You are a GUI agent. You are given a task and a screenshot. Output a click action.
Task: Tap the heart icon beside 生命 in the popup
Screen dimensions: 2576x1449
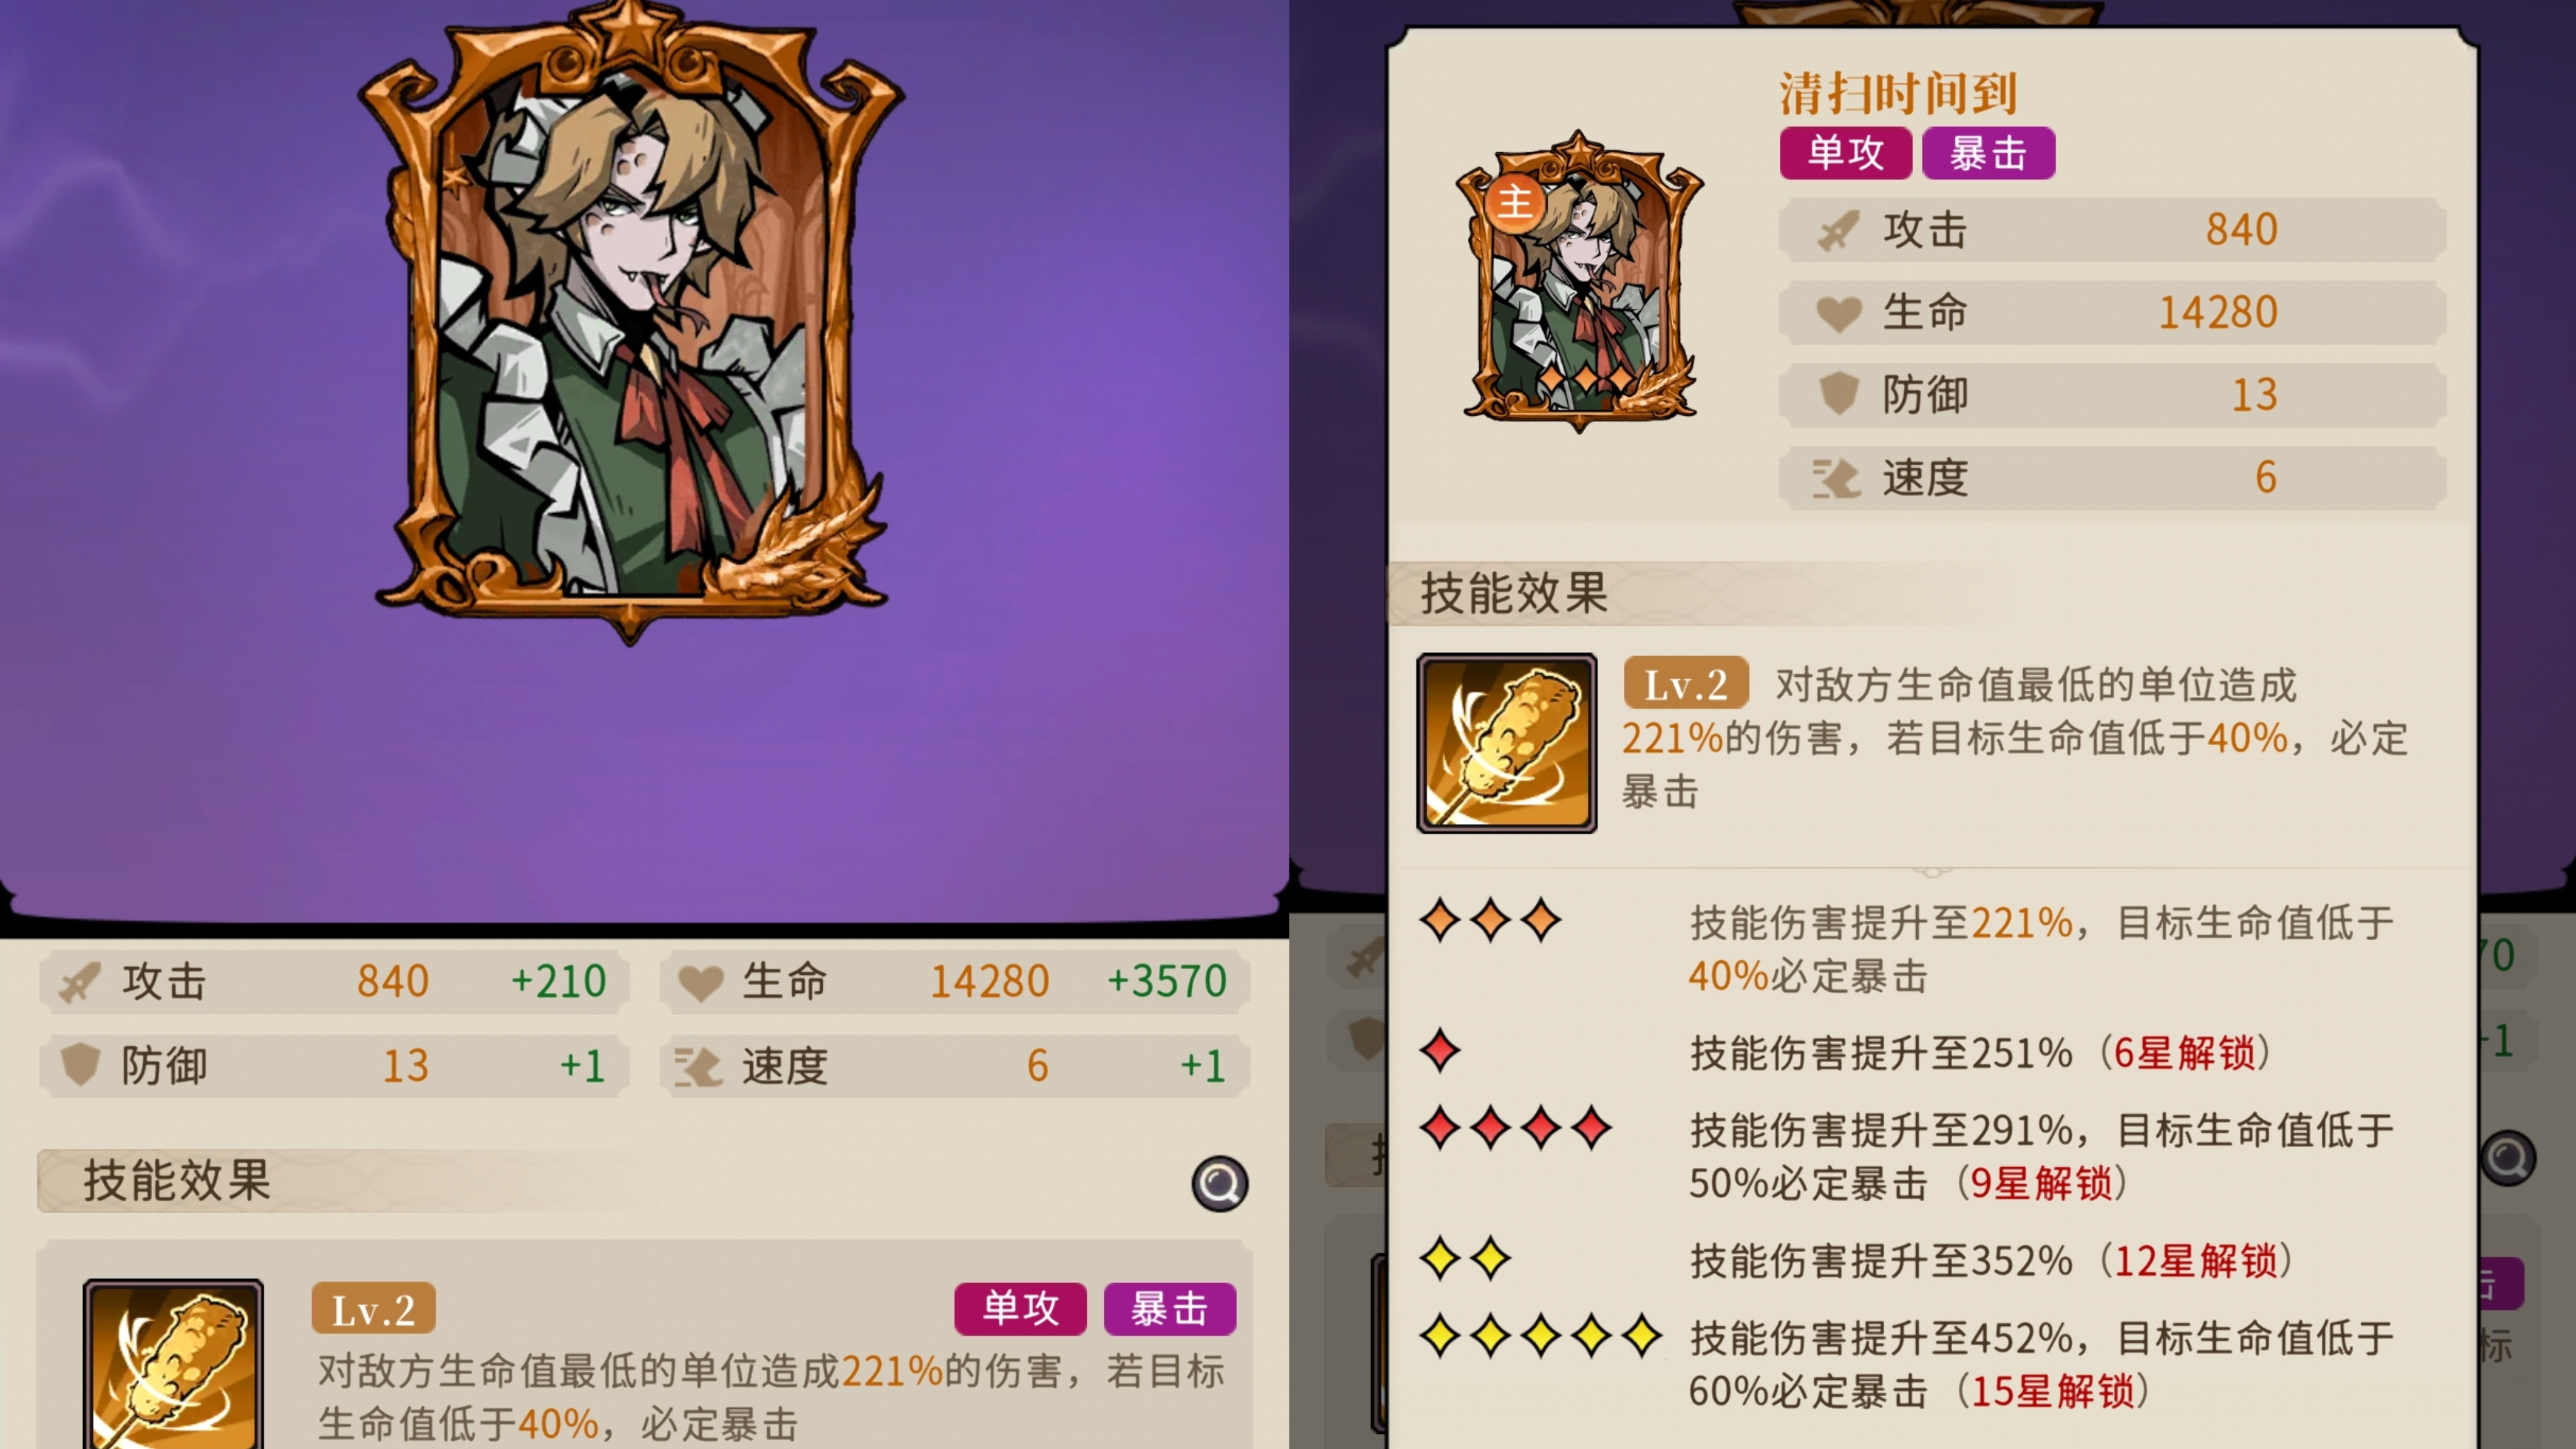1838,313
